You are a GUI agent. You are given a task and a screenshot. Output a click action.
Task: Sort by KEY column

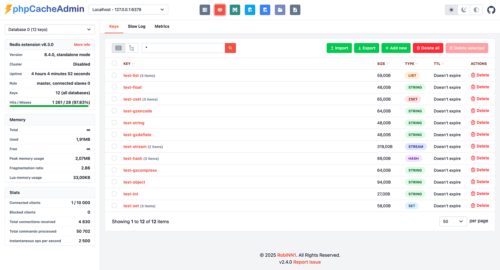pyautogui.click(x=129, y=64)
